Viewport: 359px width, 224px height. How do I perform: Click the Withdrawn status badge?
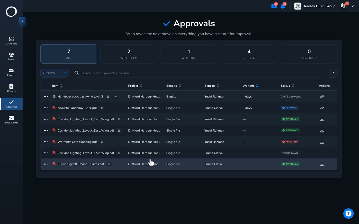click(x=290, y=153)
